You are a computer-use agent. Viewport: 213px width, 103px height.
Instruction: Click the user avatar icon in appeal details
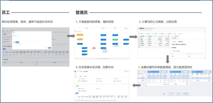click(126, 72)
